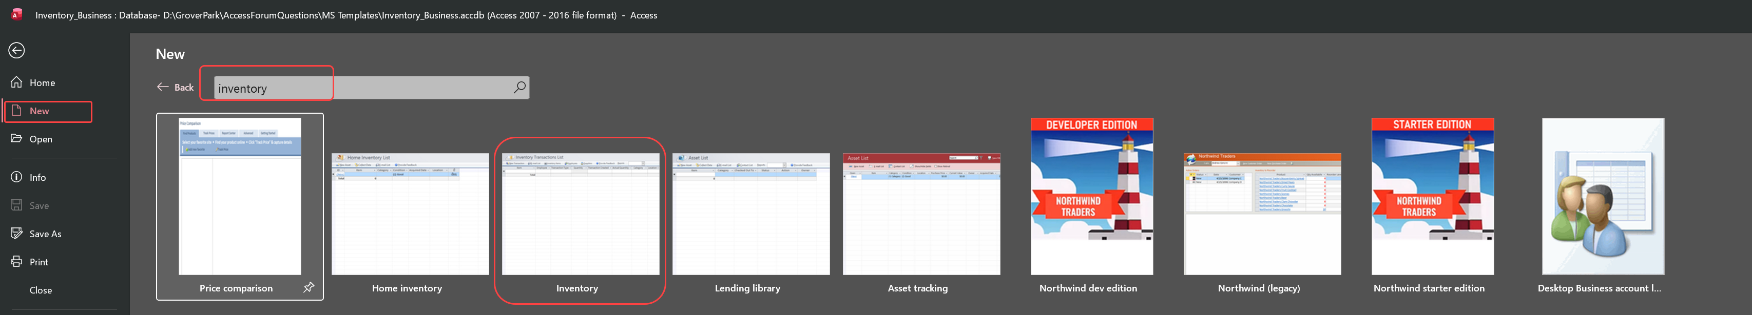The width and height of the screenshot is (1752, 315).
Task: Click the Price comparison label
Action: click(236, 288)
